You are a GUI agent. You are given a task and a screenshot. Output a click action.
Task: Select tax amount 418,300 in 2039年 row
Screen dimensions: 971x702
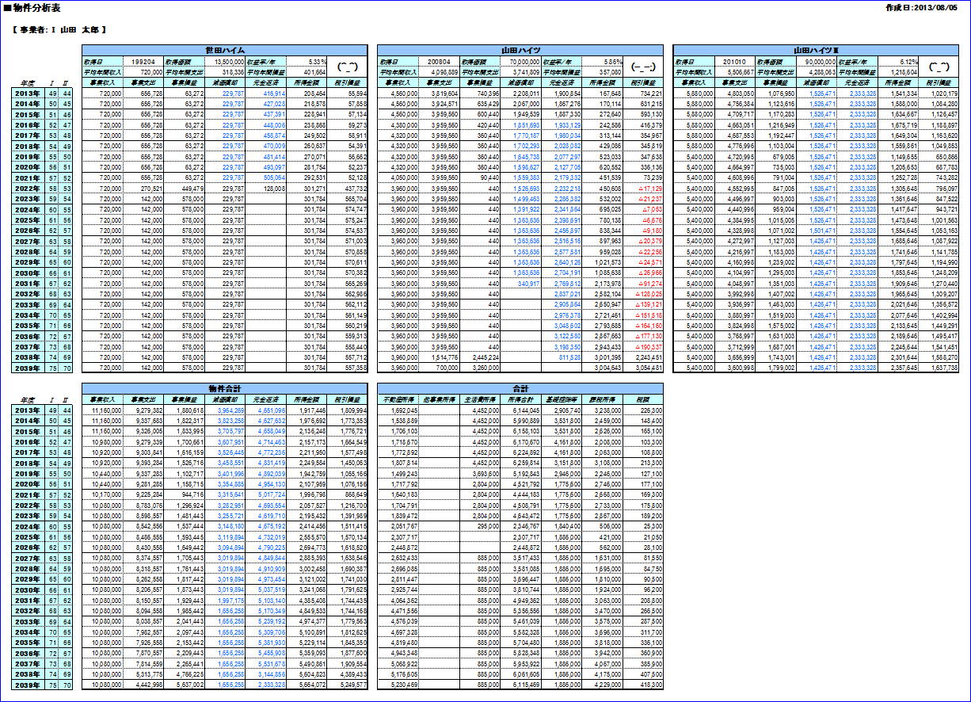click(643, 685)
